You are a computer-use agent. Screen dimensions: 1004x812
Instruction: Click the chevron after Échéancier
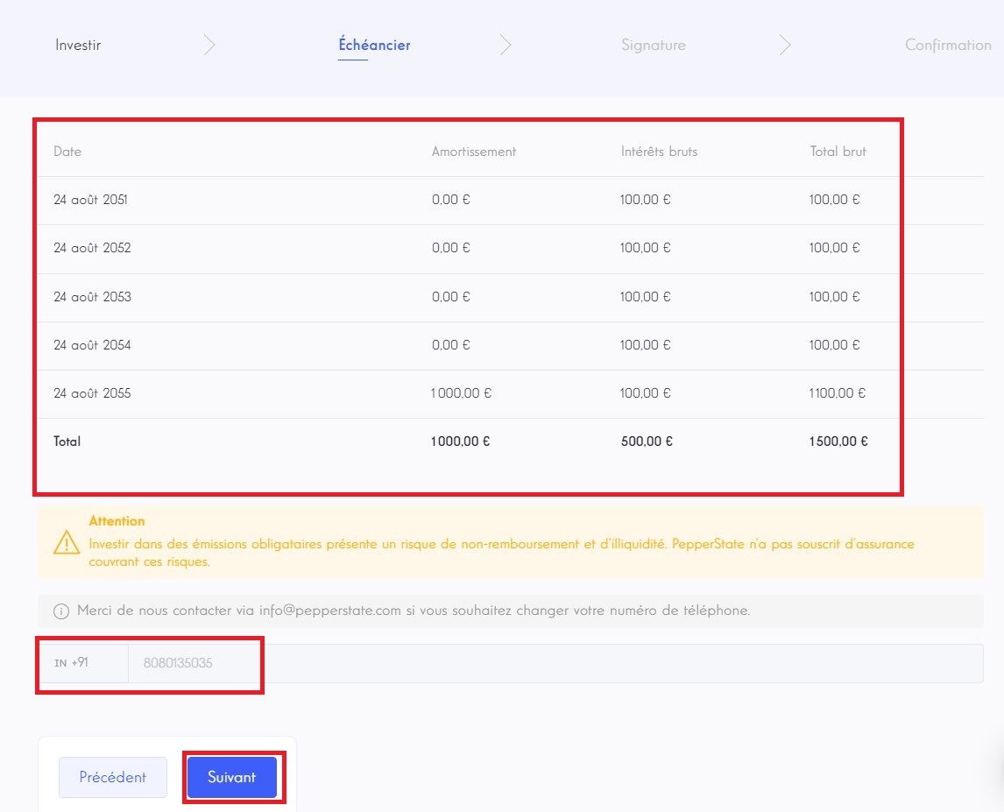click(506, 45)
